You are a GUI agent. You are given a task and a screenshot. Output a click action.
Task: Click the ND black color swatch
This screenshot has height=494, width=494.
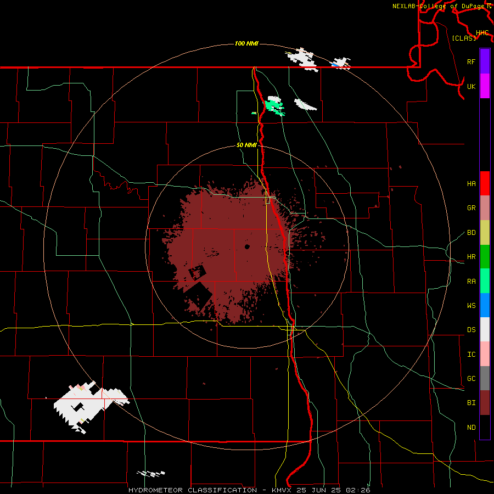[485, 427]
